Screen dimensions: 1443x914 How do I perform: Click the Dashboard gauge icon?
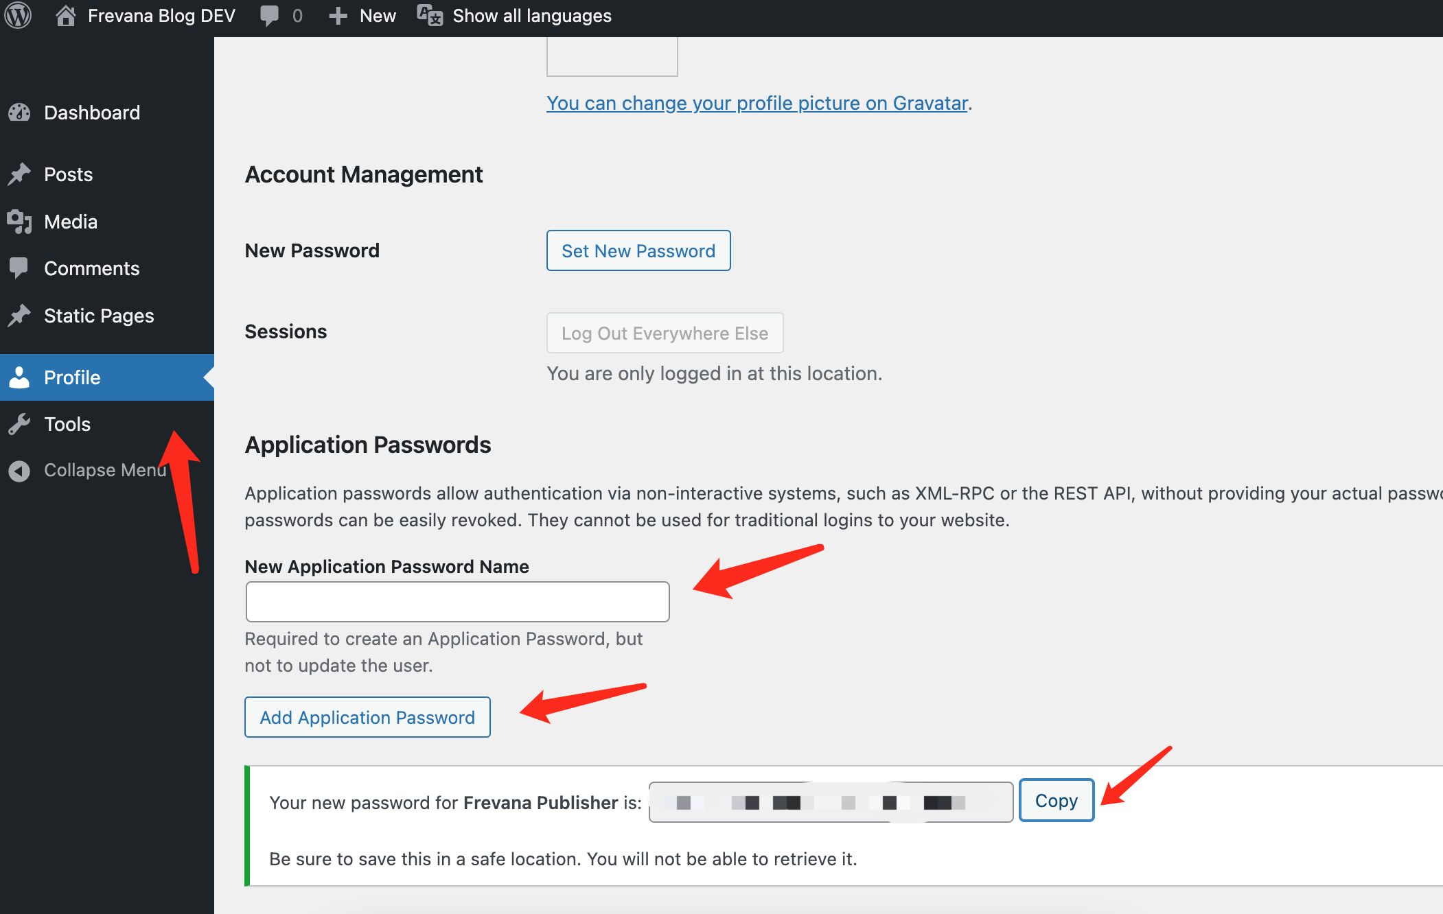(x=19, y=113)
